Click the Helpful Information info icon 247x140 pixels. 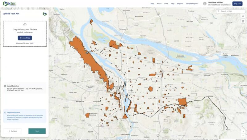(x=5, y=112)
